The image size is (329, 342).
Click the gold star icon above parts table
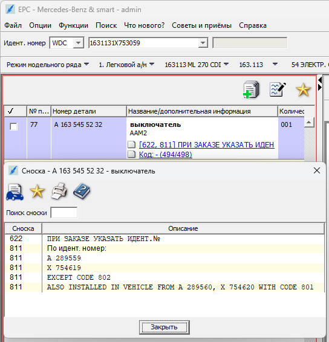pyautogui.click(x=303, y=89)
